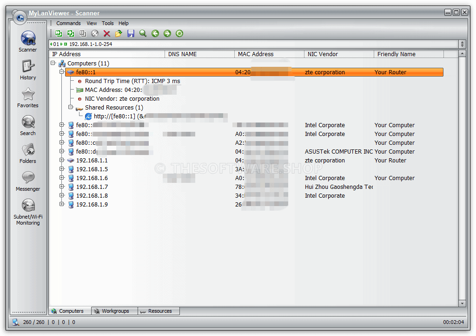Expand the 192.168.1.7 node

62,186
